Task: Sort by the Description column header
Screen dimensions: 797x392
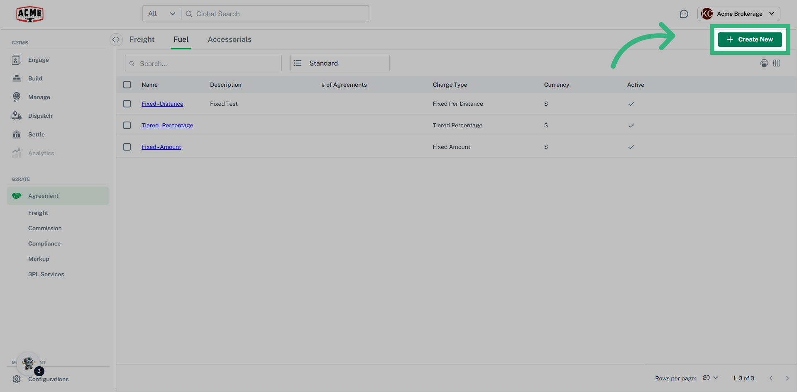Action: [x=225, y=85]
